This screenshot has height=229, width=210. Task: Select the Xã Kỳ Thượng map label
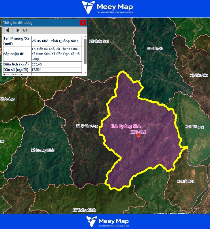pyautogui.click(x=87, y=126)
